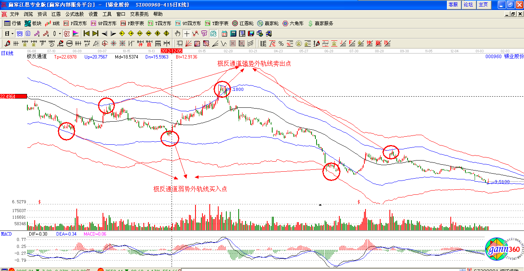Open the P四方形 square chart

pos(74,23)
